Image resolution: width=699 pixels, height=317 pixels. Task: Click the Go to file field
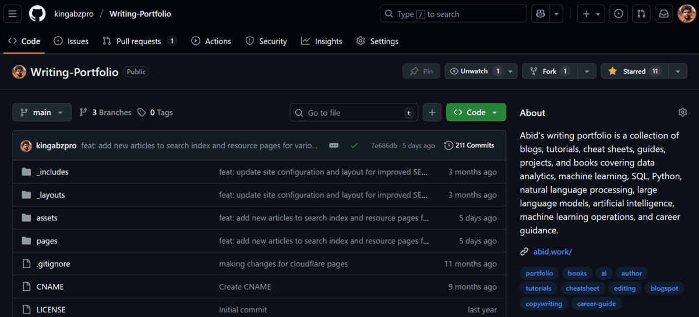click(x=354, y=112)
